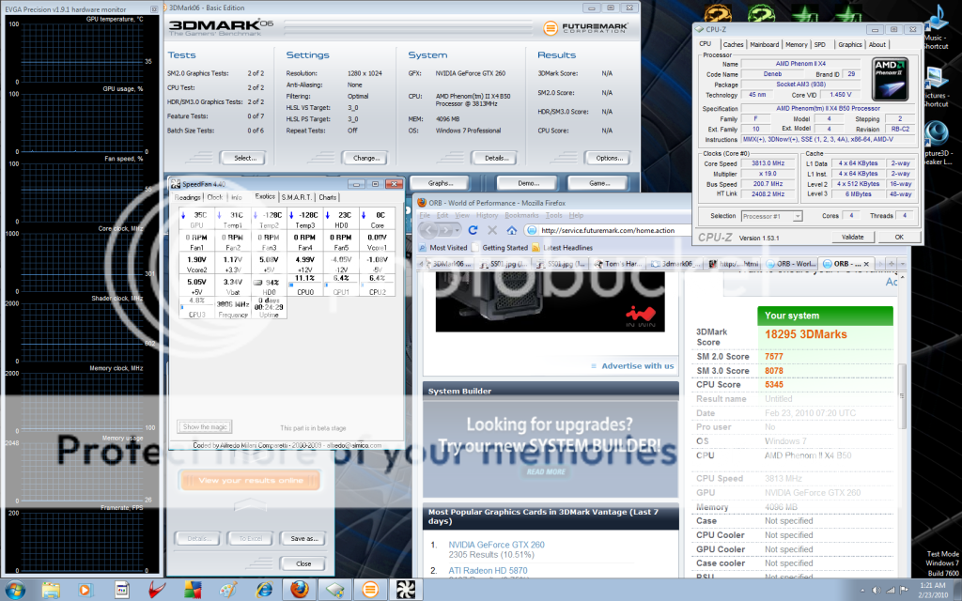
Task: Open the Start menu orb
Action: coord(14,590)
